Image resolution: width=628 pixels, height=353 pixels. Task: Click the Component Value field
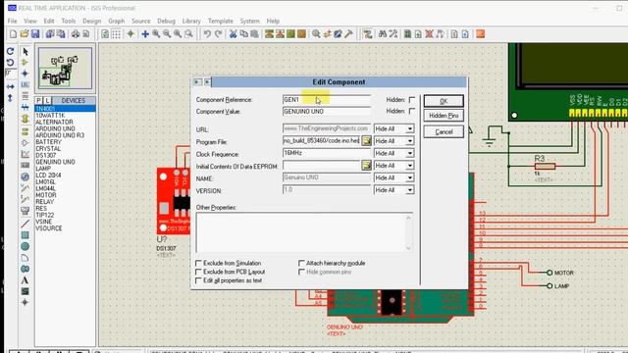tap(327, 111)
